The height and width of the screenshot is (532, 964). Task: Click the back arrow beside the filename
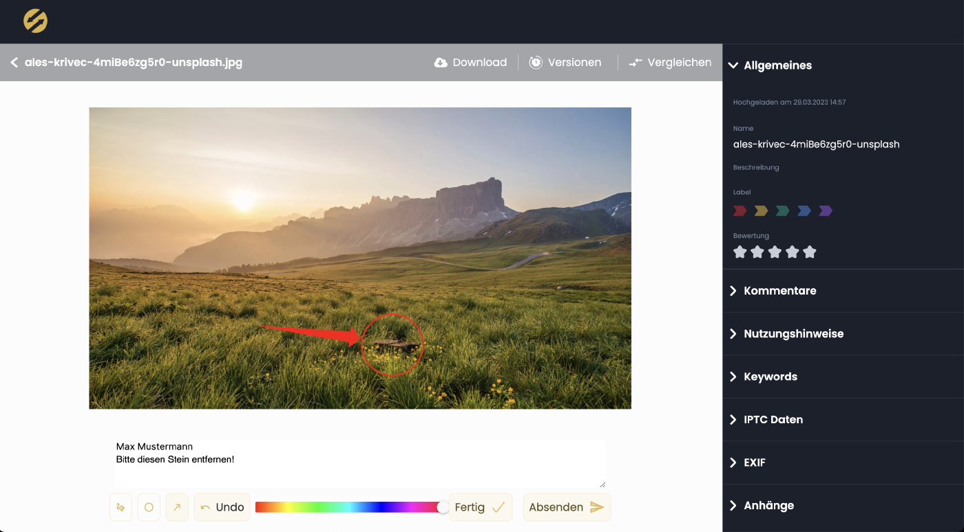point(14,63)
